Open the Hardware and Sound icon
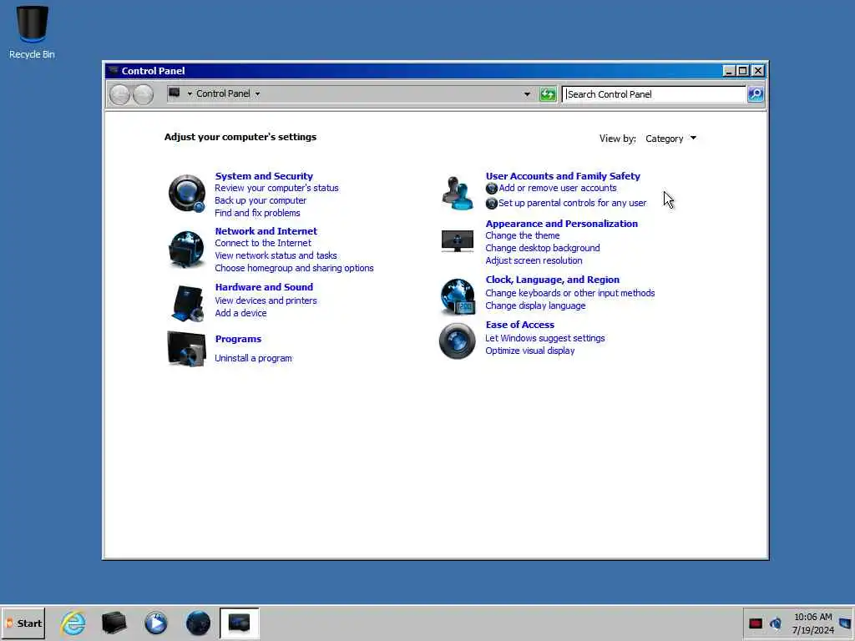855x641 pixels. pyautogui.click(x=187, y=303)
